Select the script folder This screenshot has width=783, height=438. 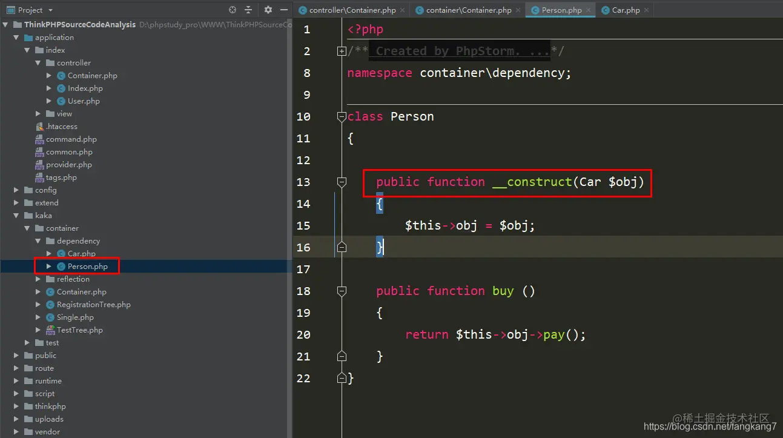click(45, 394)
